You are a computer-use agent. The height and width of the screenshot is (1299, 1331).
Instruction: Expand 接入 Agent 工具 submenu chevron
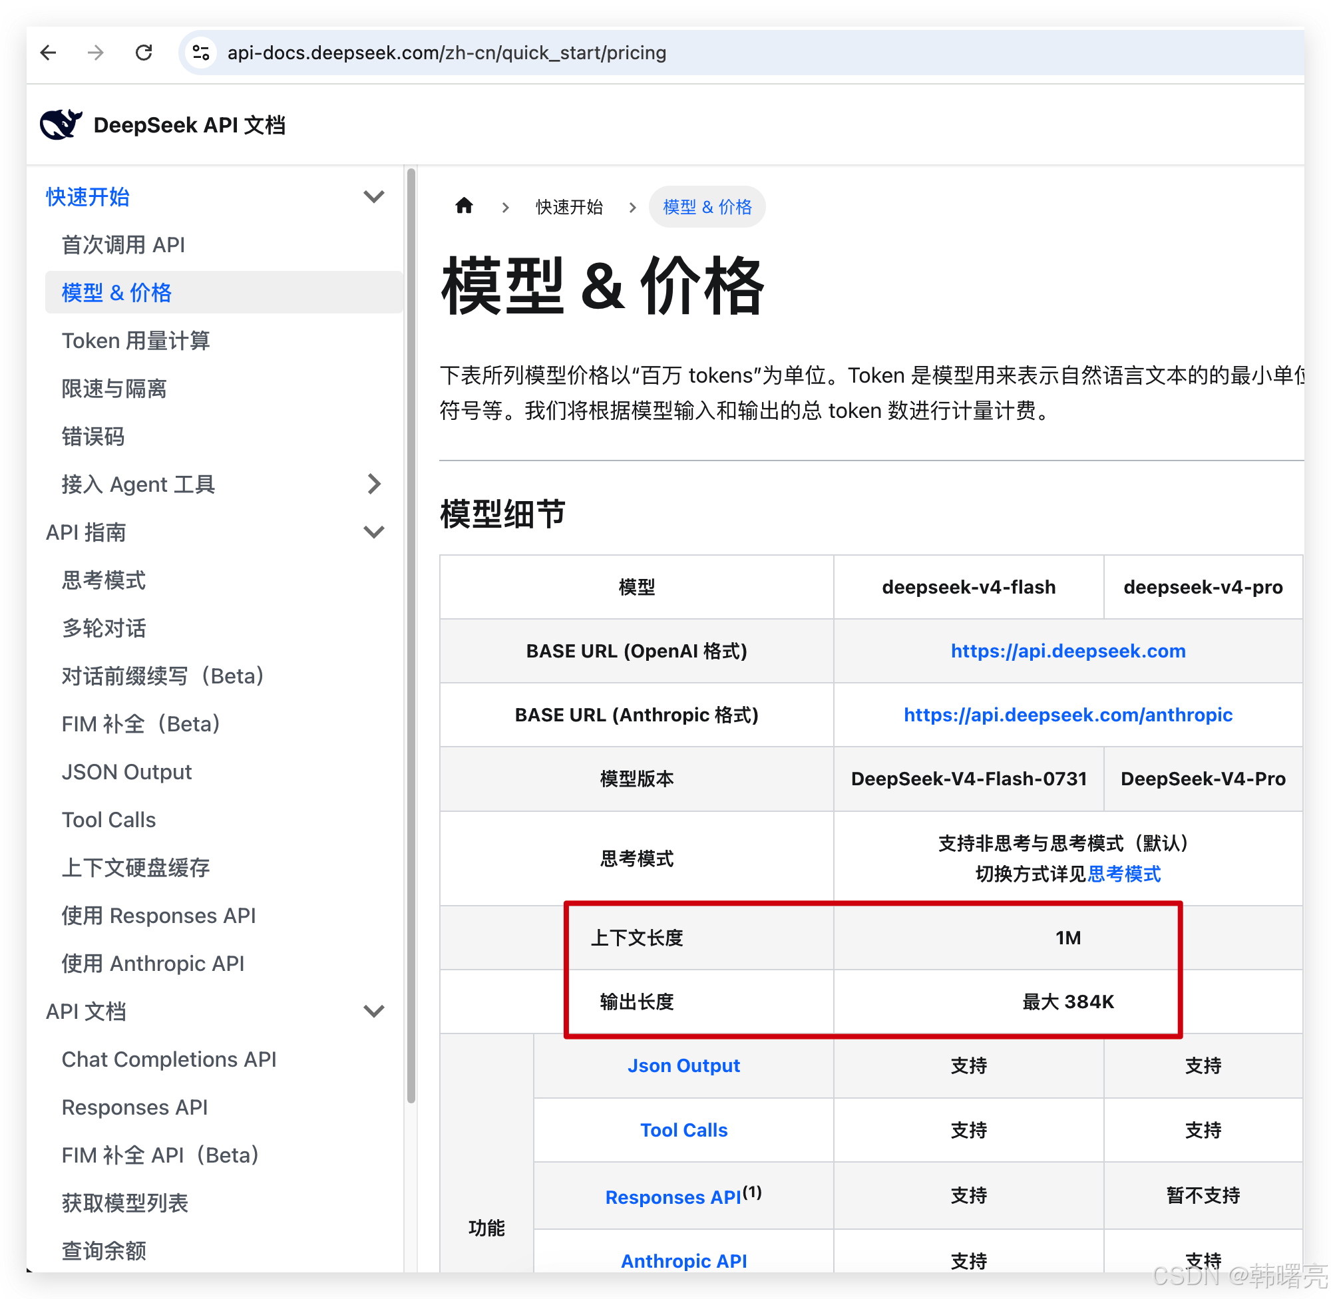pos(374,484)
